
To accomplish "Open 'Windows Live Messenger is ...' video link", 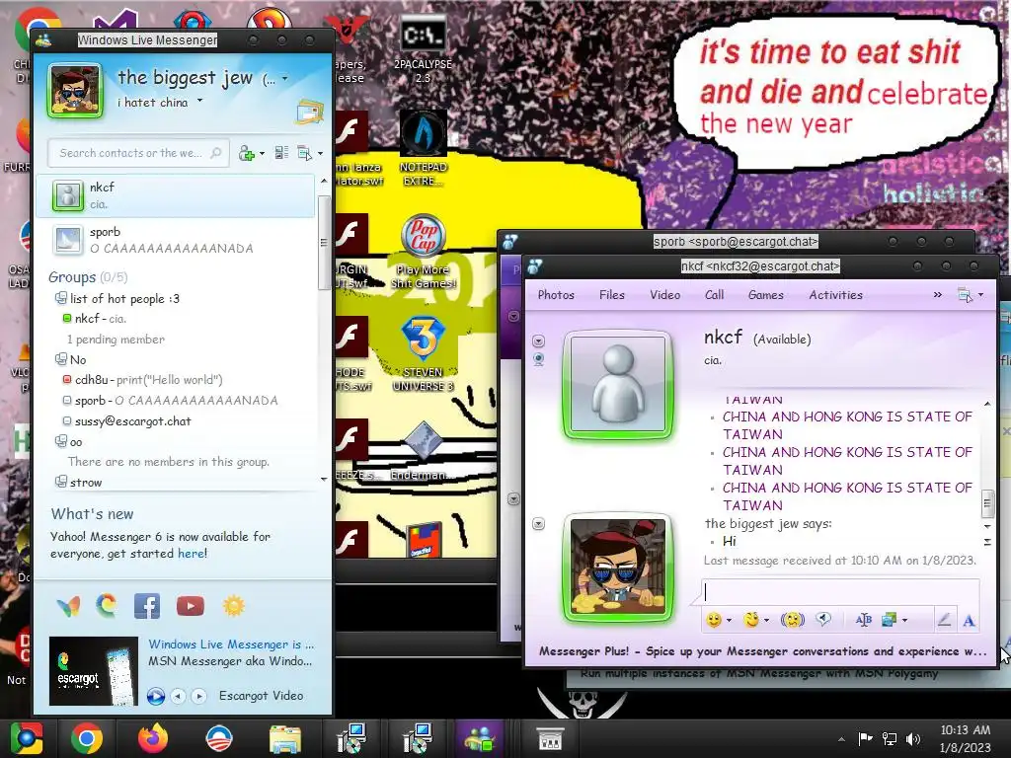I will point(231,644).
